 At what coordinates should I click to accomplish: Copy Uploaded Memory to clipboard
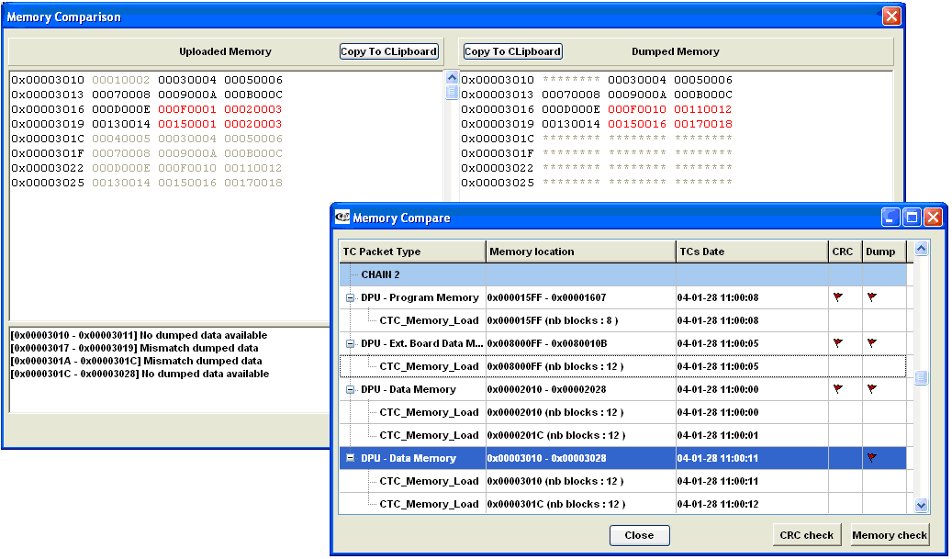pos(388,51)
